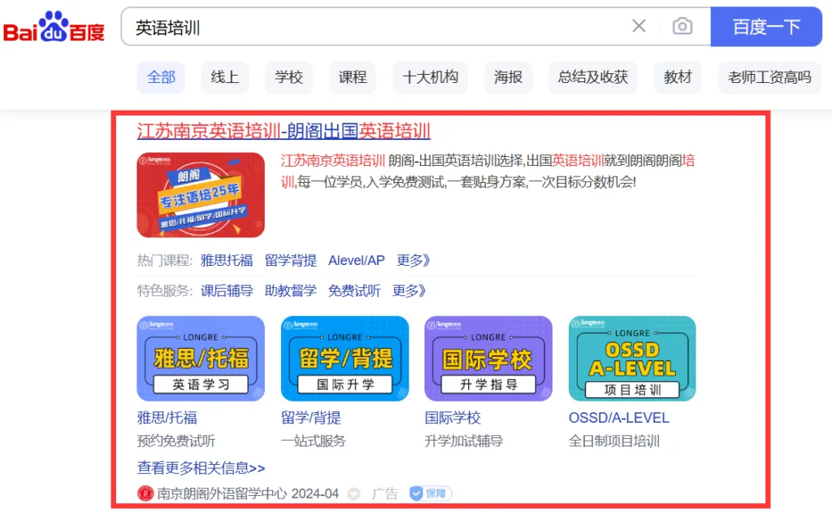Click the 百度一下 search button
The height and width of the screenshot is (513, 832).
[x=766, y=27]
